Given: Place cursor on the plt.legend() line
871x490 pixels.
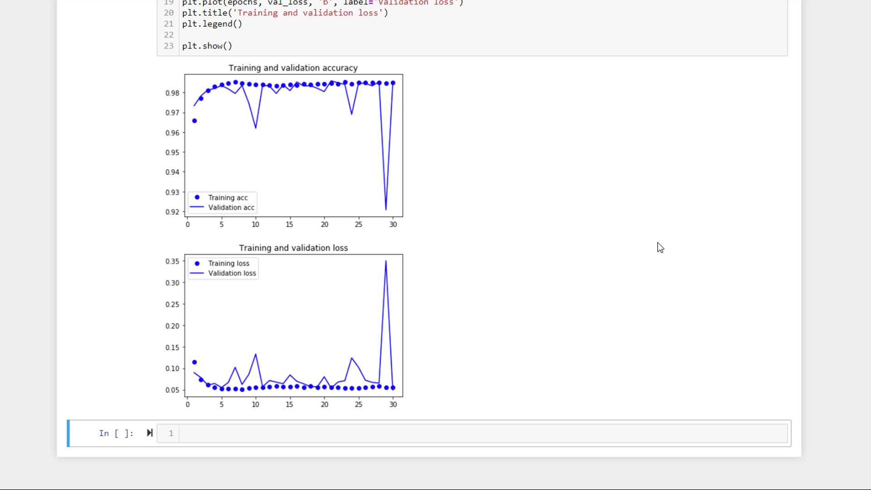Looking at the screenshot, I should 212,24.
